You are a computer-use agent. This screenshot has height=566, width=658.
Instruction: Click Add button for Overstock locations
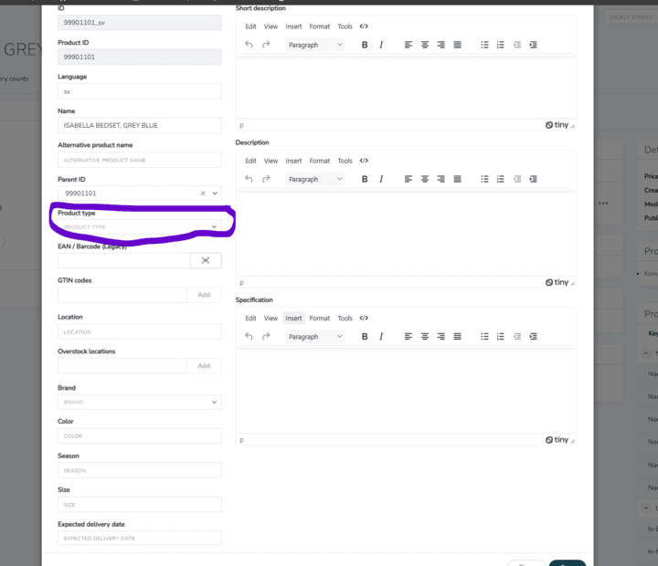204,365
